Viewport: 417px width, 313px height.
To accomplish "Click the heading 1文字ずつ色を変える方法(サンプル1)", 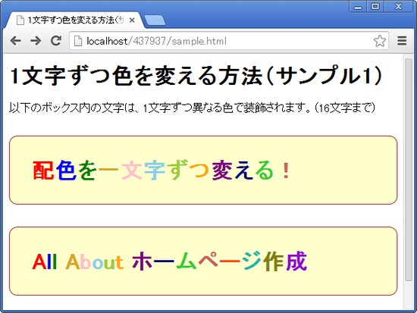I will 196,76.
